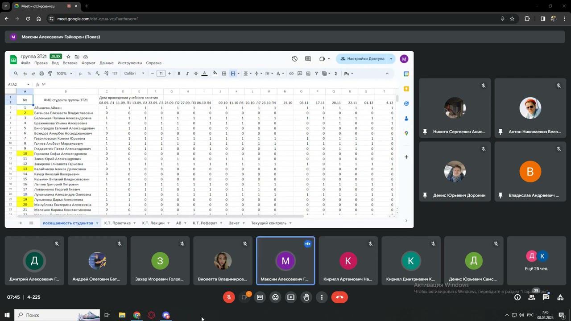Toggle closed captions in Meet
Viewport: 571px width, 321px height.
tap(260, 297)
